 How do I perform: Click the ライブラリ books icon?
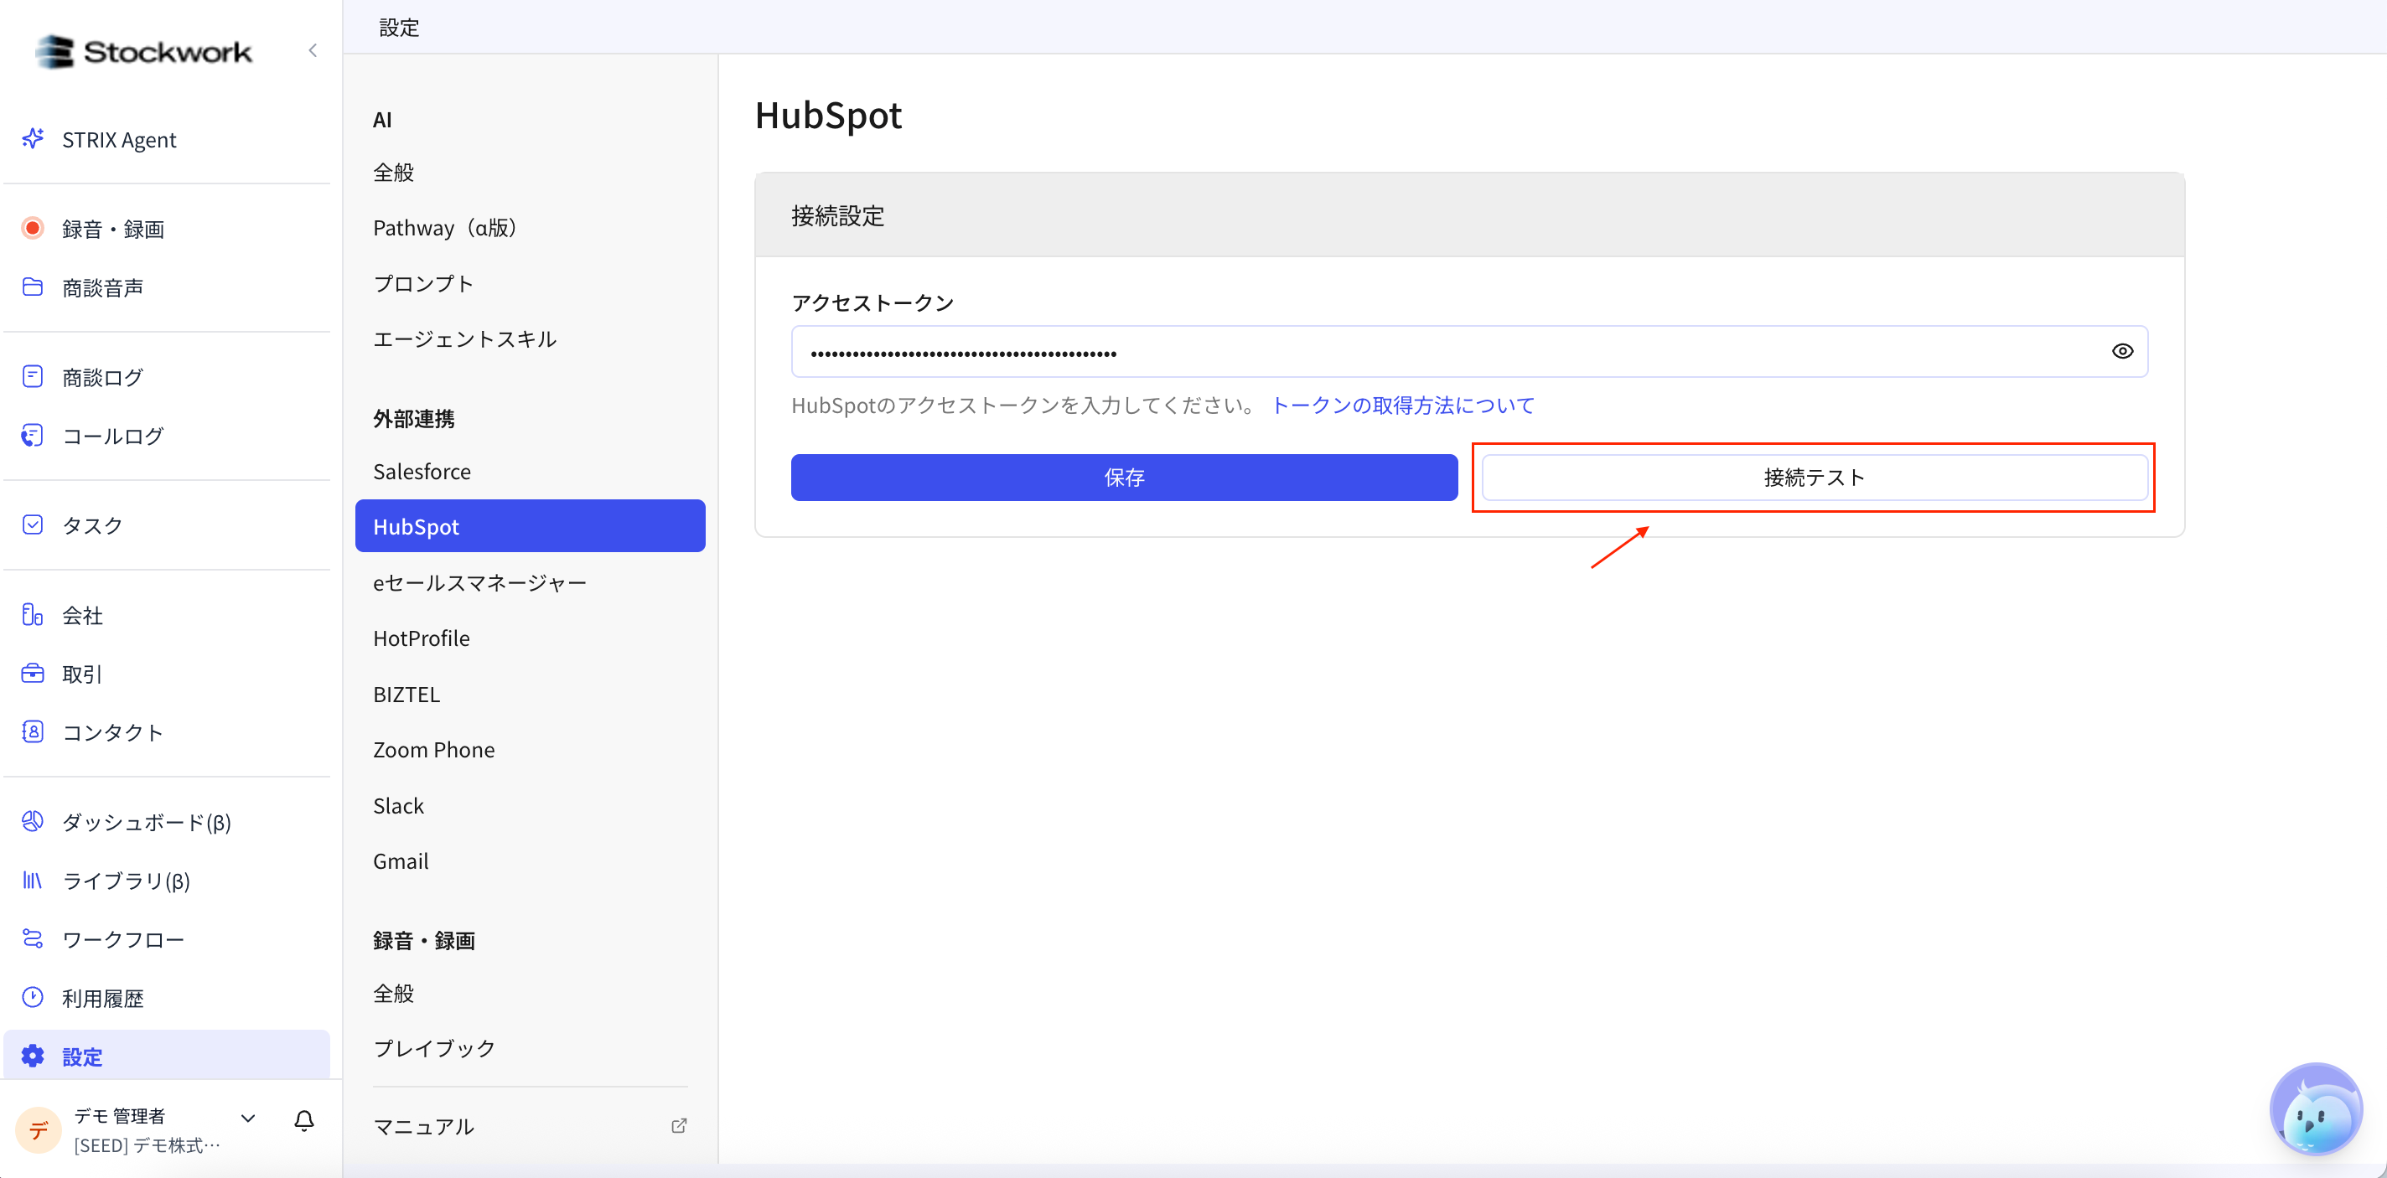[x=33, y=880]
